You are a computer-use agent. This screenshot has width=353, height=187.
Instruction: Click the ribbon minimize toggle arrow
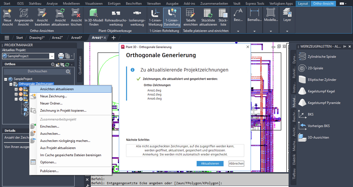click(342, 4)
